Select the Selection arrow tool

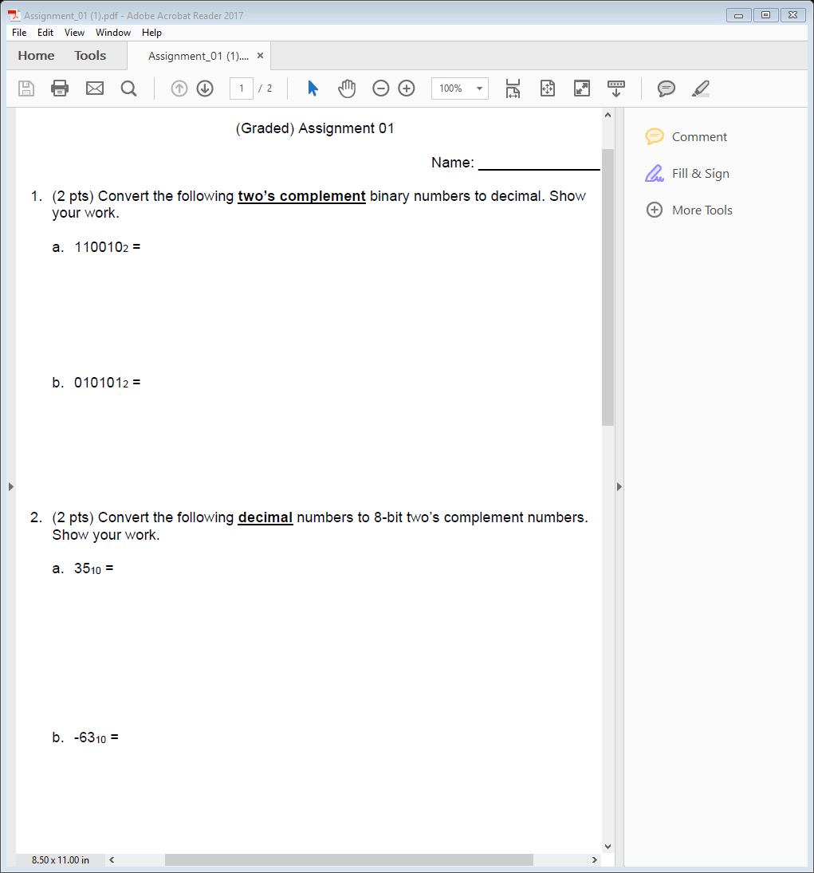(x=312, y=88)
